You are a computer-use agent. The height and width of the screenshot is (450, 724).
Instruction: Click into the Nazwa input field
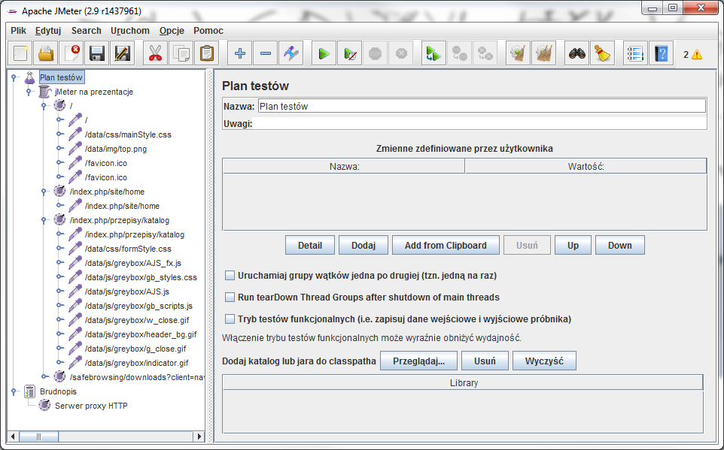(x=482, y=106)
